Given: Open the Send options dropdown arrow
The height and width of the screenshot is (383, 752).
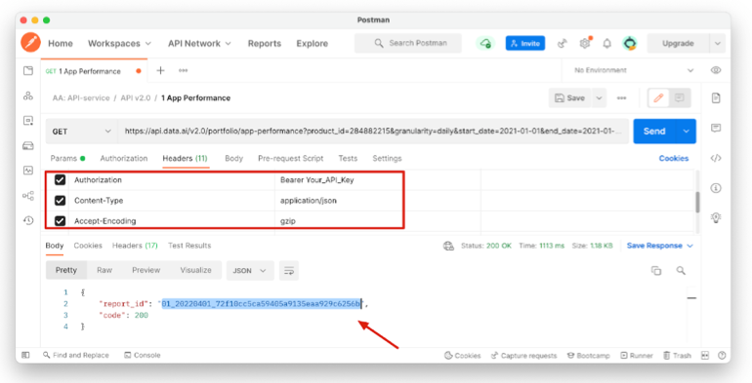Looking at the screenshot, I should coord(687,132).
